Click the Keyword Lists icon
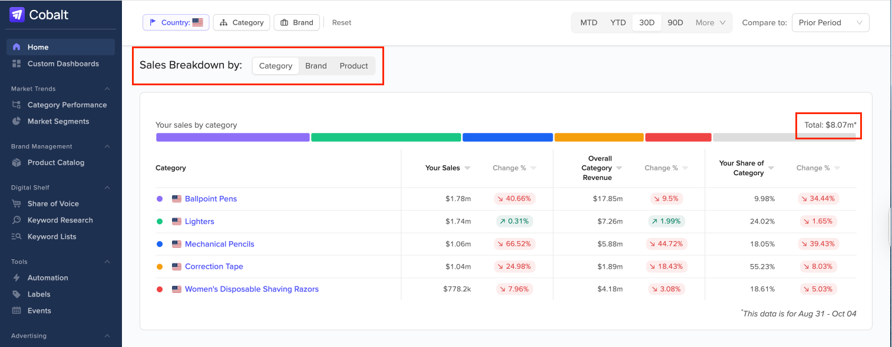892x347 pixels. 16,236
